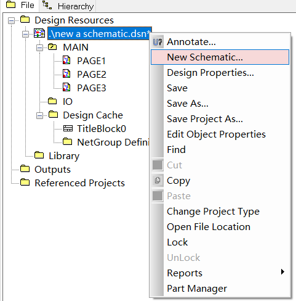Switch to the Hierarchy tab
The image size is (296, 301).
[x=68, y=6]
